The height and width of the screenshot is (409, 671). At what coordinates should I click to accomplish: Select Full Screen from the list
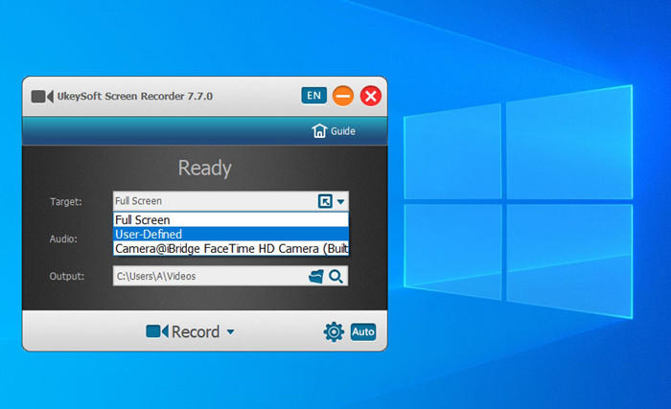[231, 220]
